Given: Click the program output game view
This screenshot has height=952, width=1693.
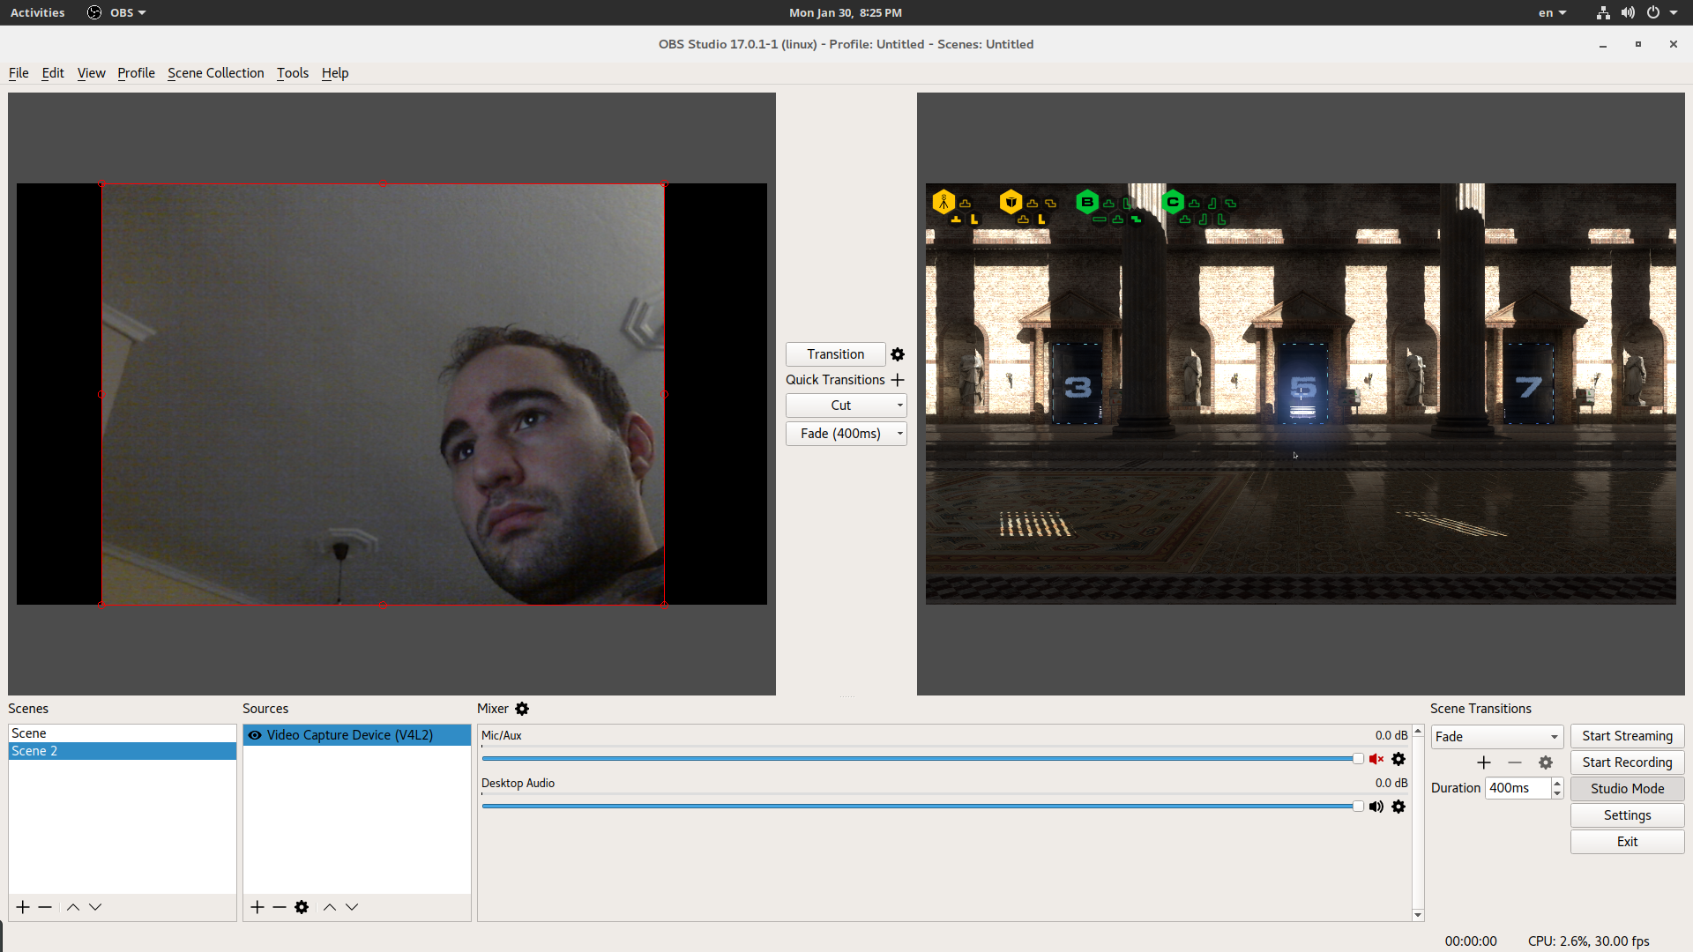Looking at the screenshot, I should coord(1301,394).
